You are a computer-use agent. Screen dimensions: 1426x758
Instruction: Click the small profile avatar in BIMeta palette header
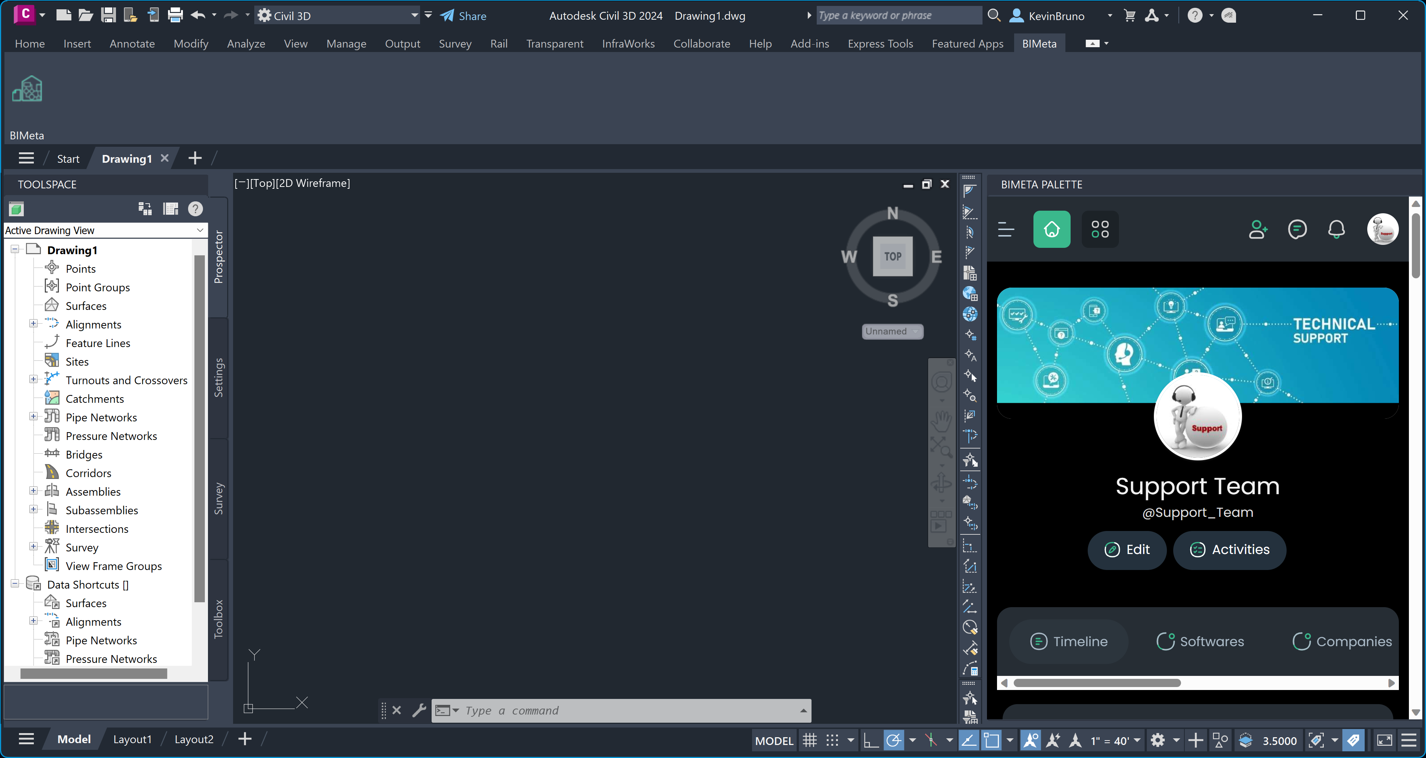pos(1383,229)
